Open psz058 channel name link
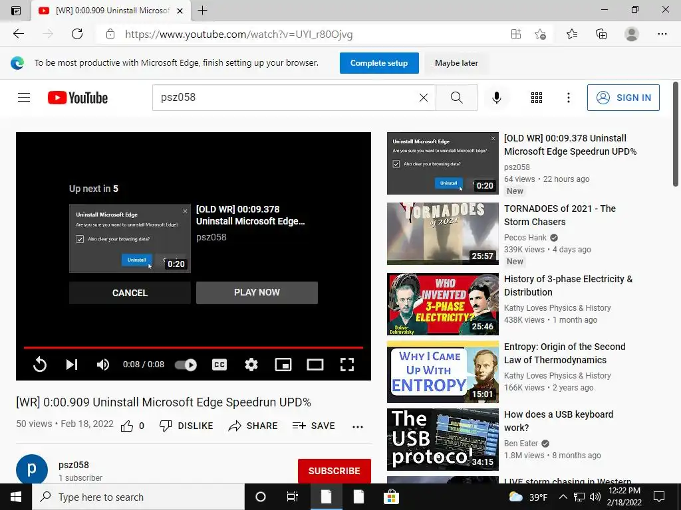681x510 pixels. (x=74, y=465)
